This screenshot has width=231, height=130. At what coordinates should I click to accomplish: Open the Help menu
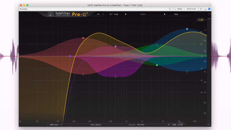coord(176,14)
